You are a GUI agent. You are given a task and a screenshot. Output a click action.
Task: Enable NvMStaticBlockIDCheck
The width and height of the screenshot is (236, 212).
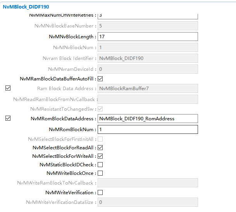coord(100,165)
